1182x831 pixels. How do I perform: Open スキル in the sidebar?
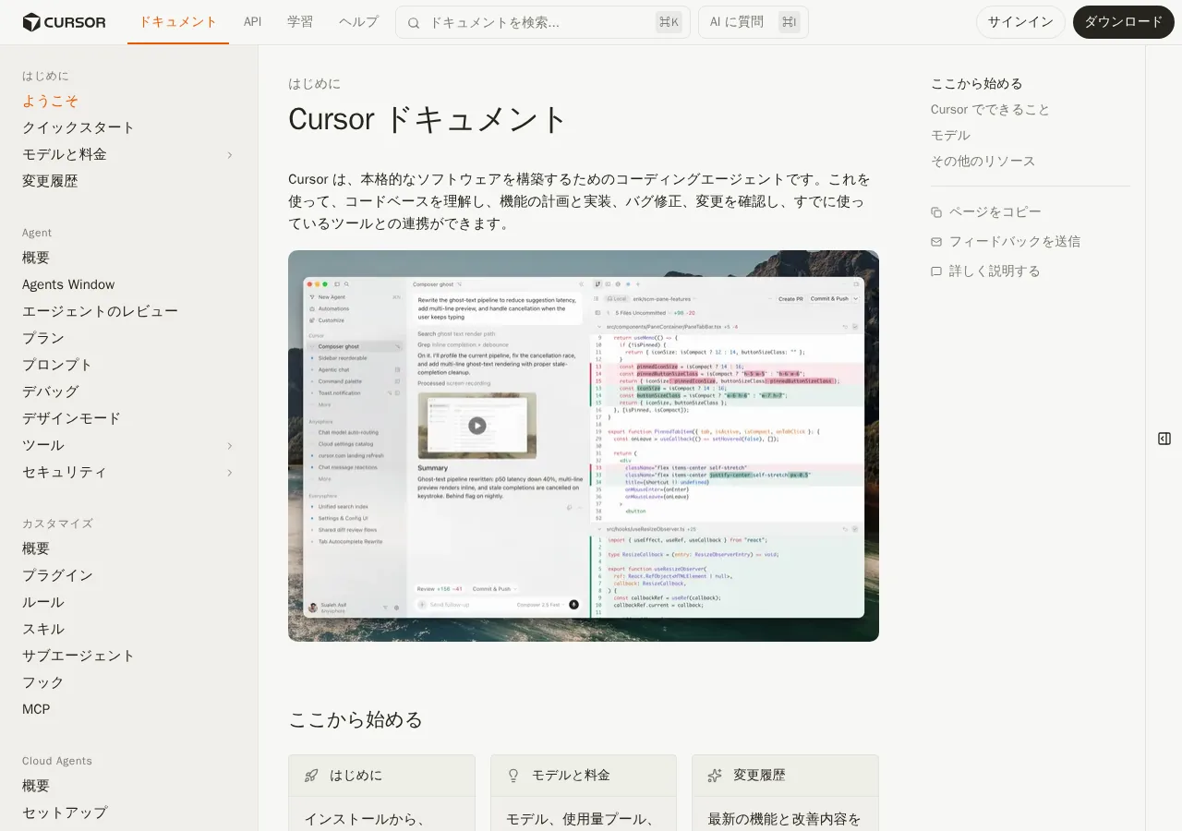43,630
